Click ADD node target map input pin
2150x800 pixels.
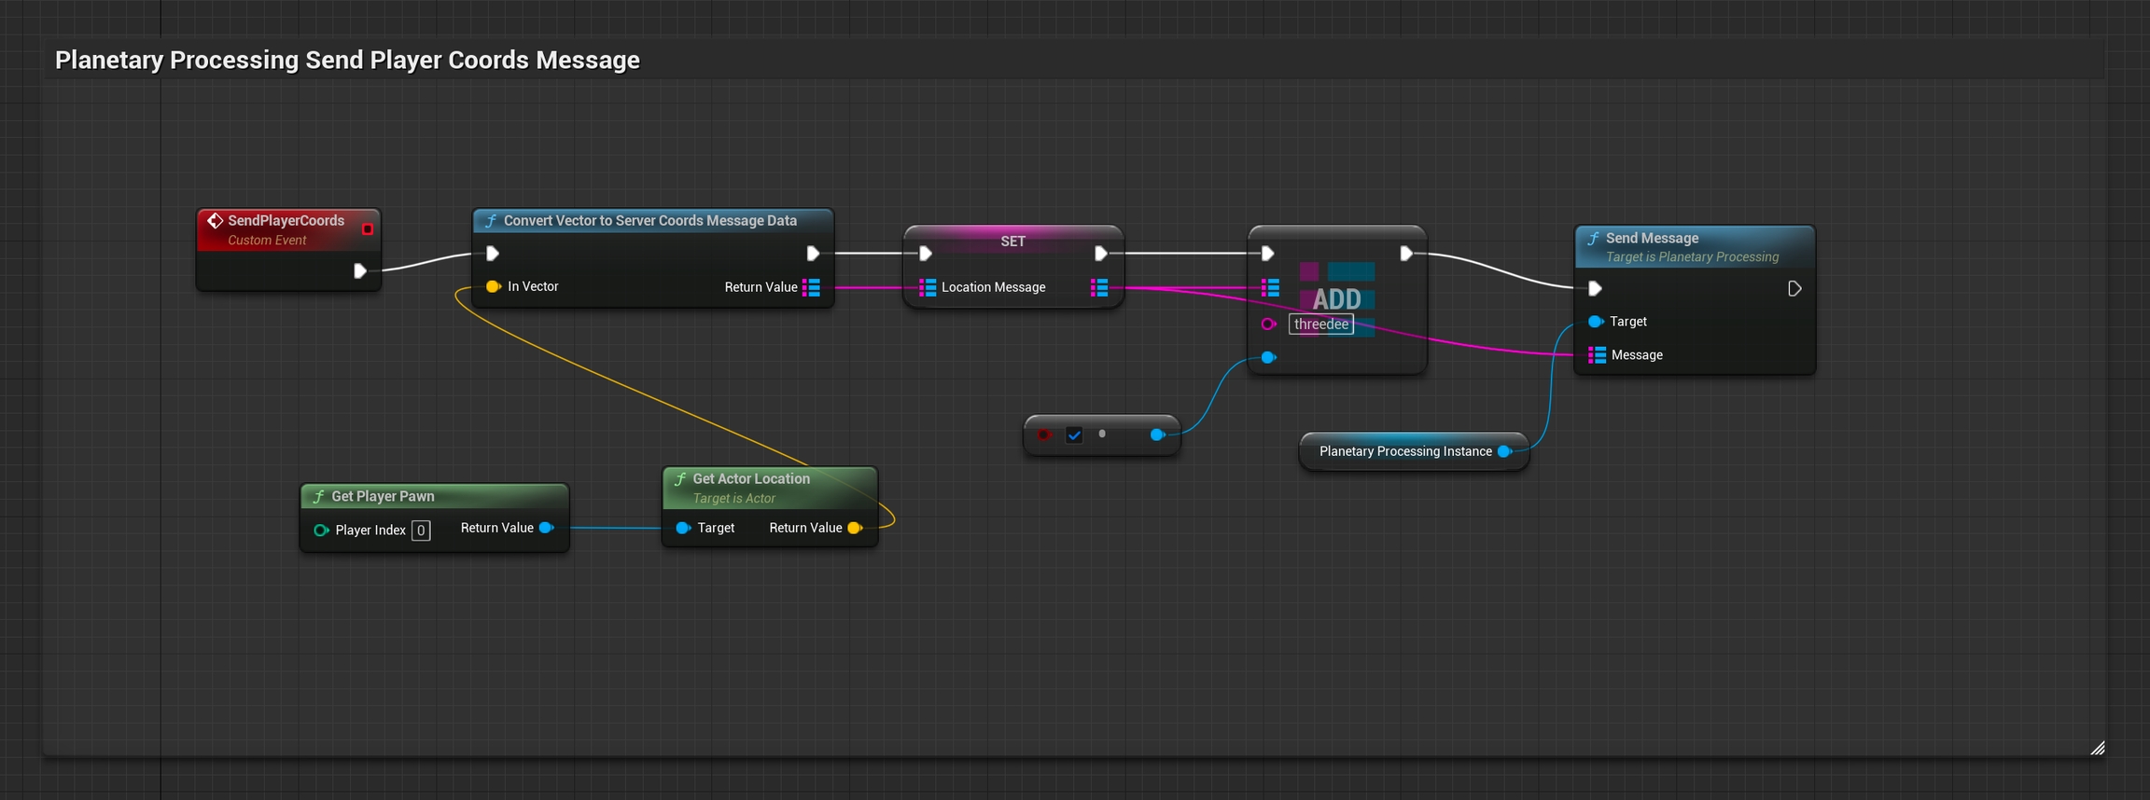[x=1270, y=287]
